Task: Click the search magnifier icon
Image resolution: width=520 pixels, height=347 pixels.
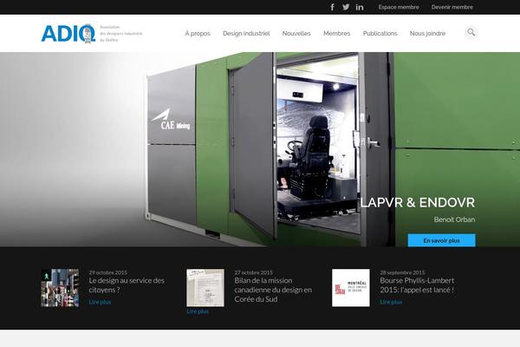Action: 471,33
